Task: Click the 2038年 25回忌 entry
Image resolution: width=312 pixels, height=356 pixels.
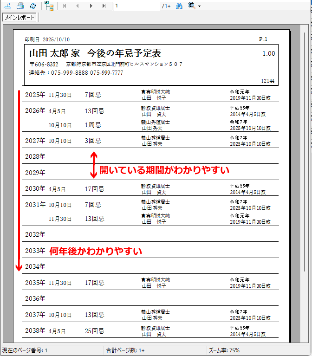Action: click(94, 331)
